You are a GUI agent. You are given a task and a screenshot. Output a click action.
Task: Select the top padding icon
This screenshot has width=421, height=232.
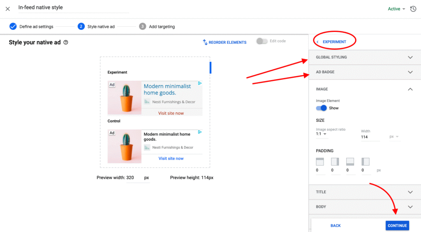tap(320, 161)
